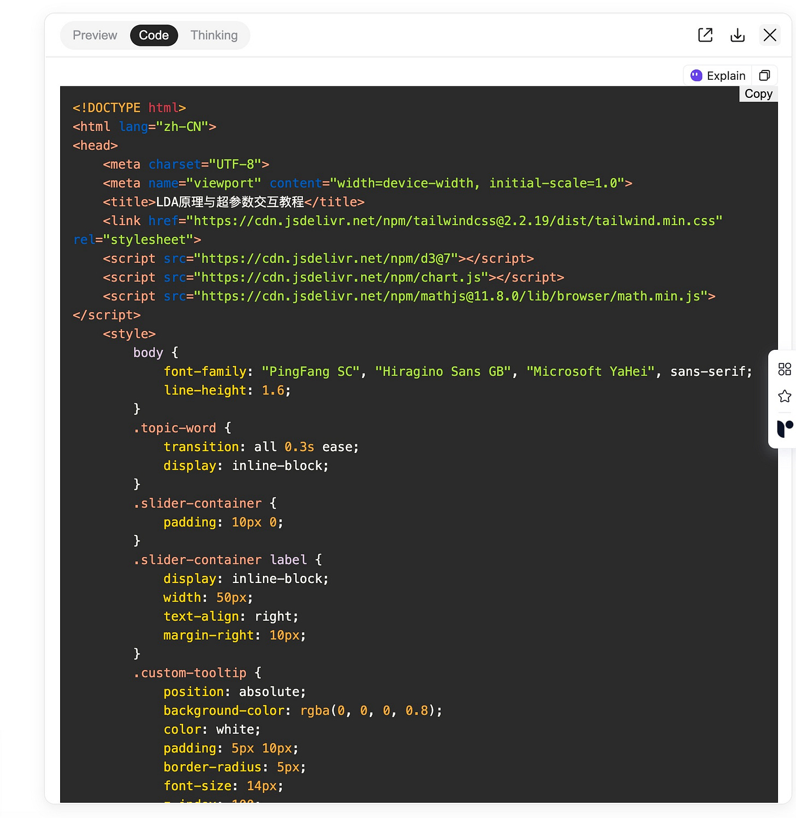Click the text-align: right line
Viewport: 796px width, 818px height.
click(x=231, y=616)
